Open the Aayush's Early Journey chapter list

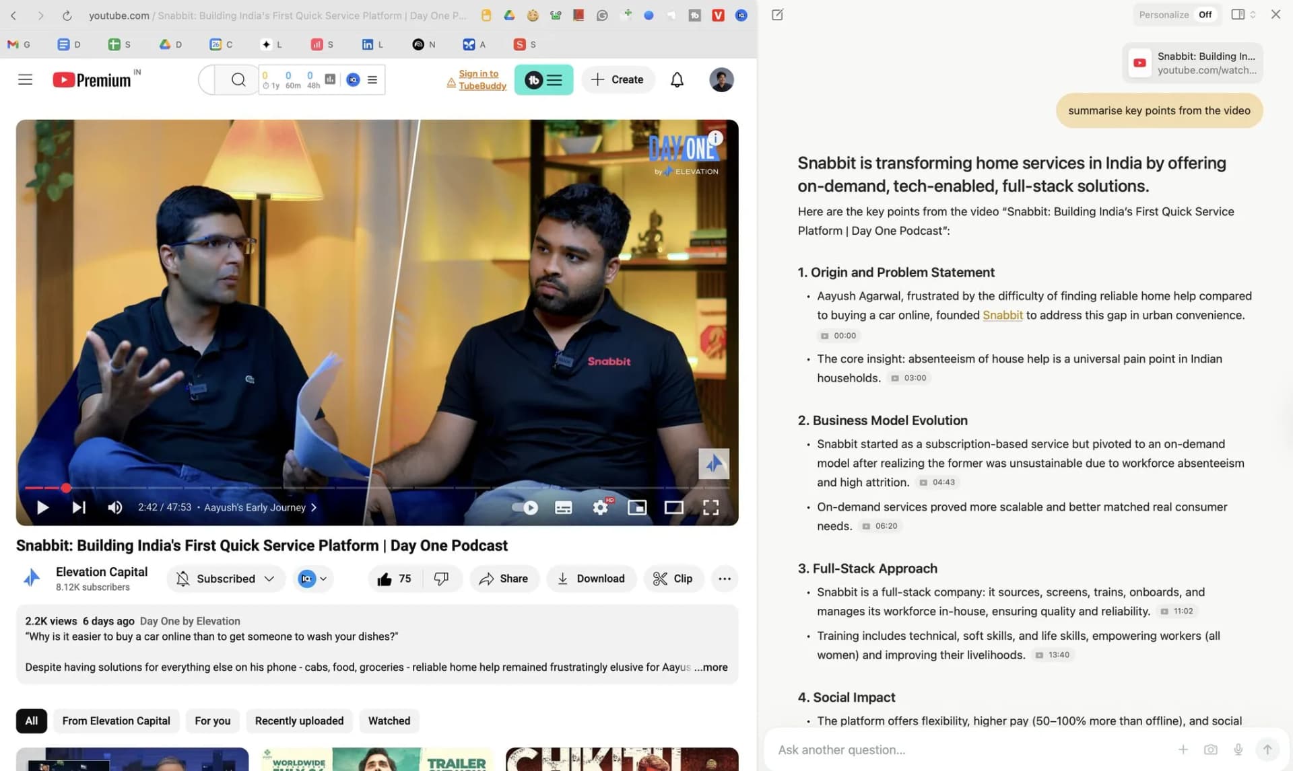(260, 507)
